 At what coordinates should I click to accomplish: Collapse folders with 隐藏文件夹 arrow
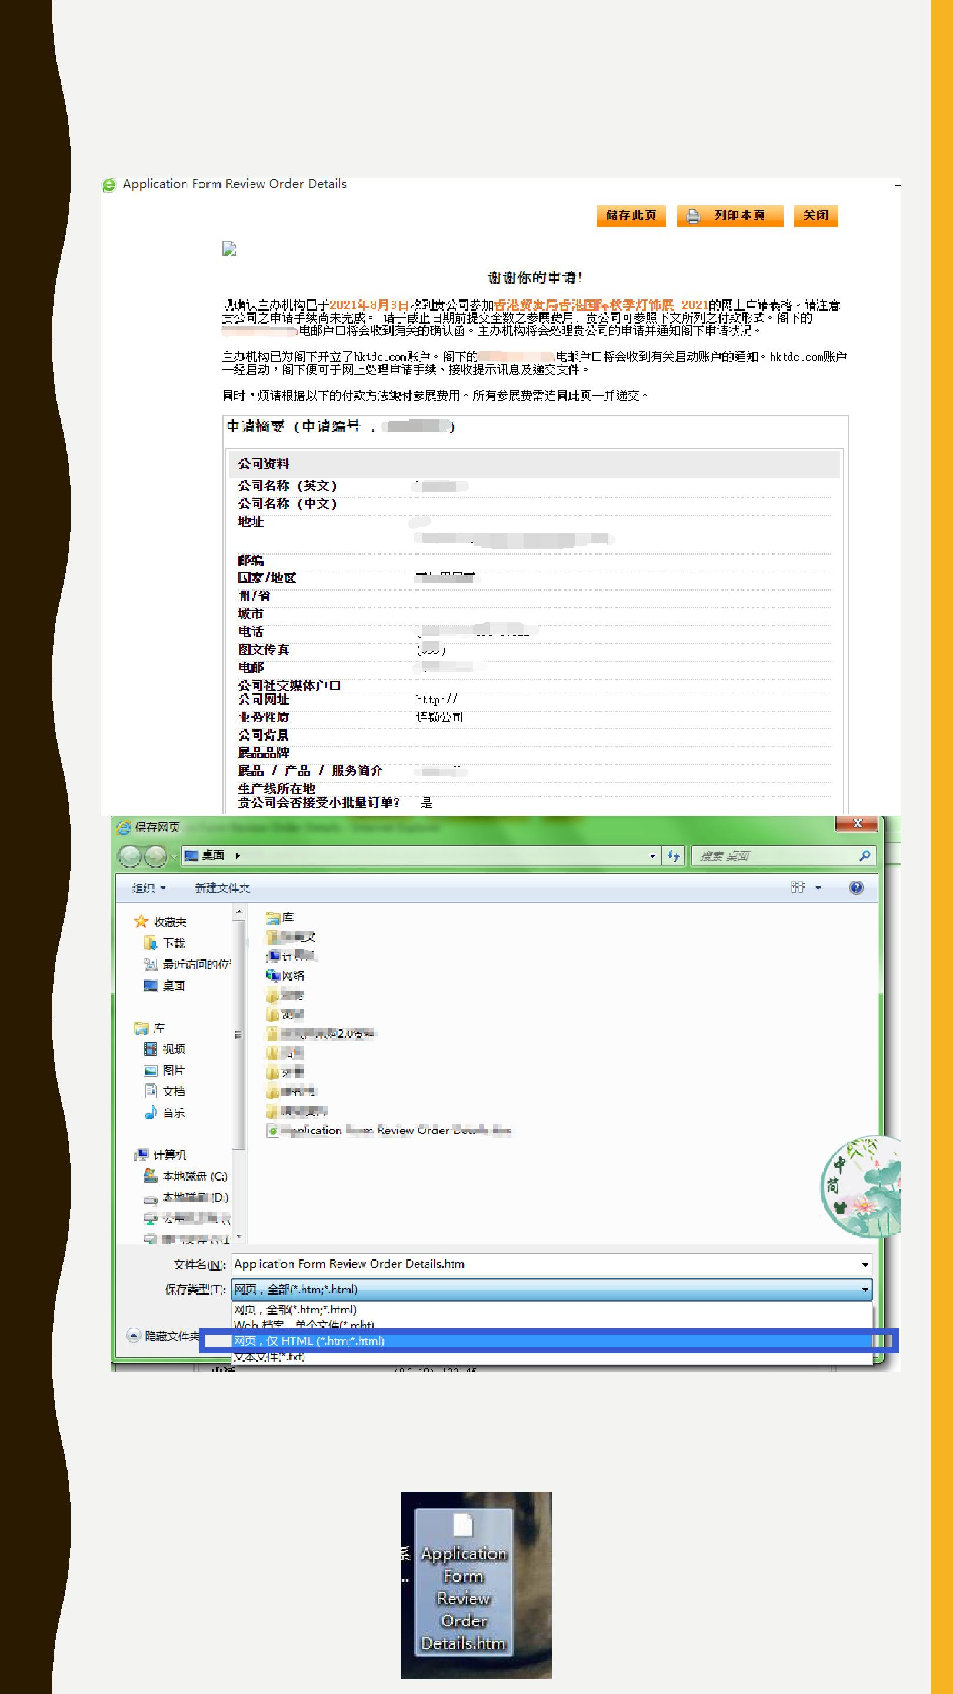(x=134, y=1336)
